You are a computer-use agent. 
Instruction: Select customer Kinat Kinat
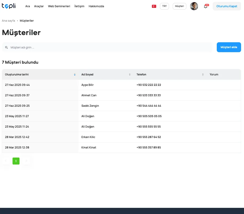tap(89, 147)
